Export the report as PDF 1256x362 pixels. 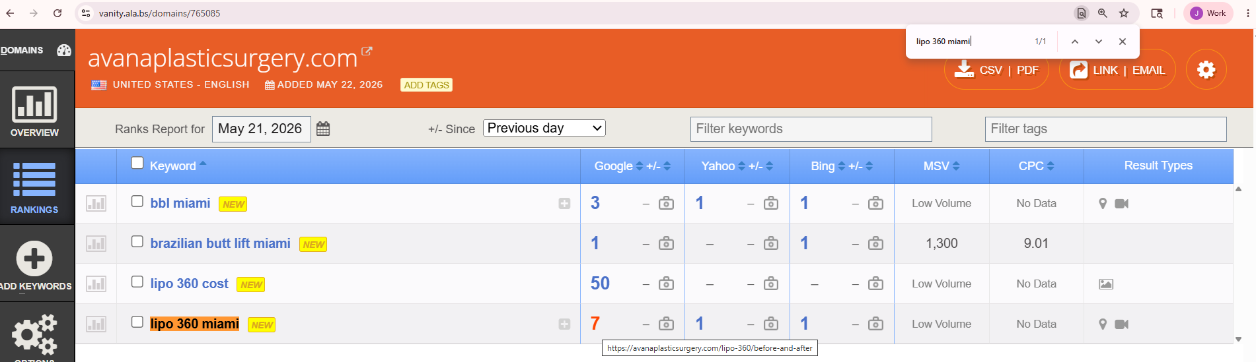click(x=1027, y=70)
